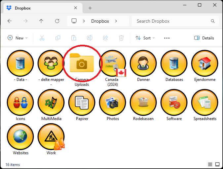Select the Icons folder with dolls
This screenshot has width=223, height=169.
[x=20, y=102]
